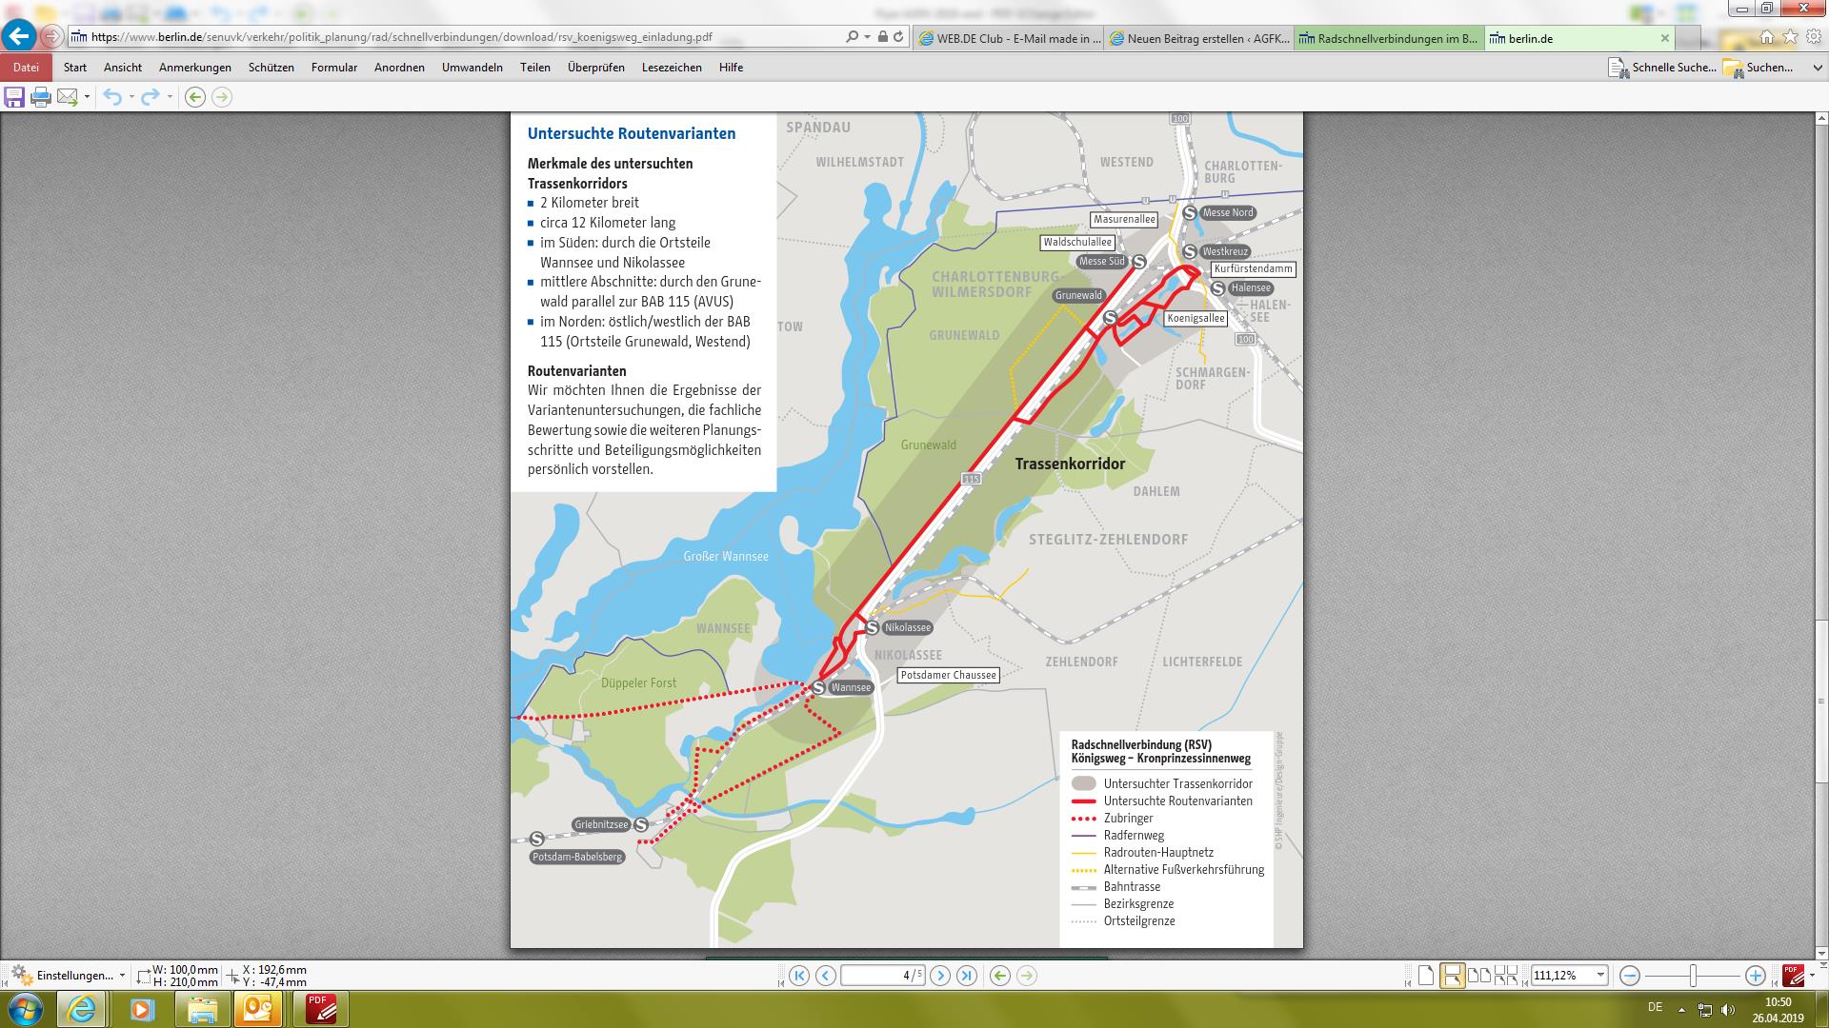The image size is (1829, 1028).
Task: Click PDF-XChange icon in status bar corner
Action: pyautogui.click(x=1793, y=976)
